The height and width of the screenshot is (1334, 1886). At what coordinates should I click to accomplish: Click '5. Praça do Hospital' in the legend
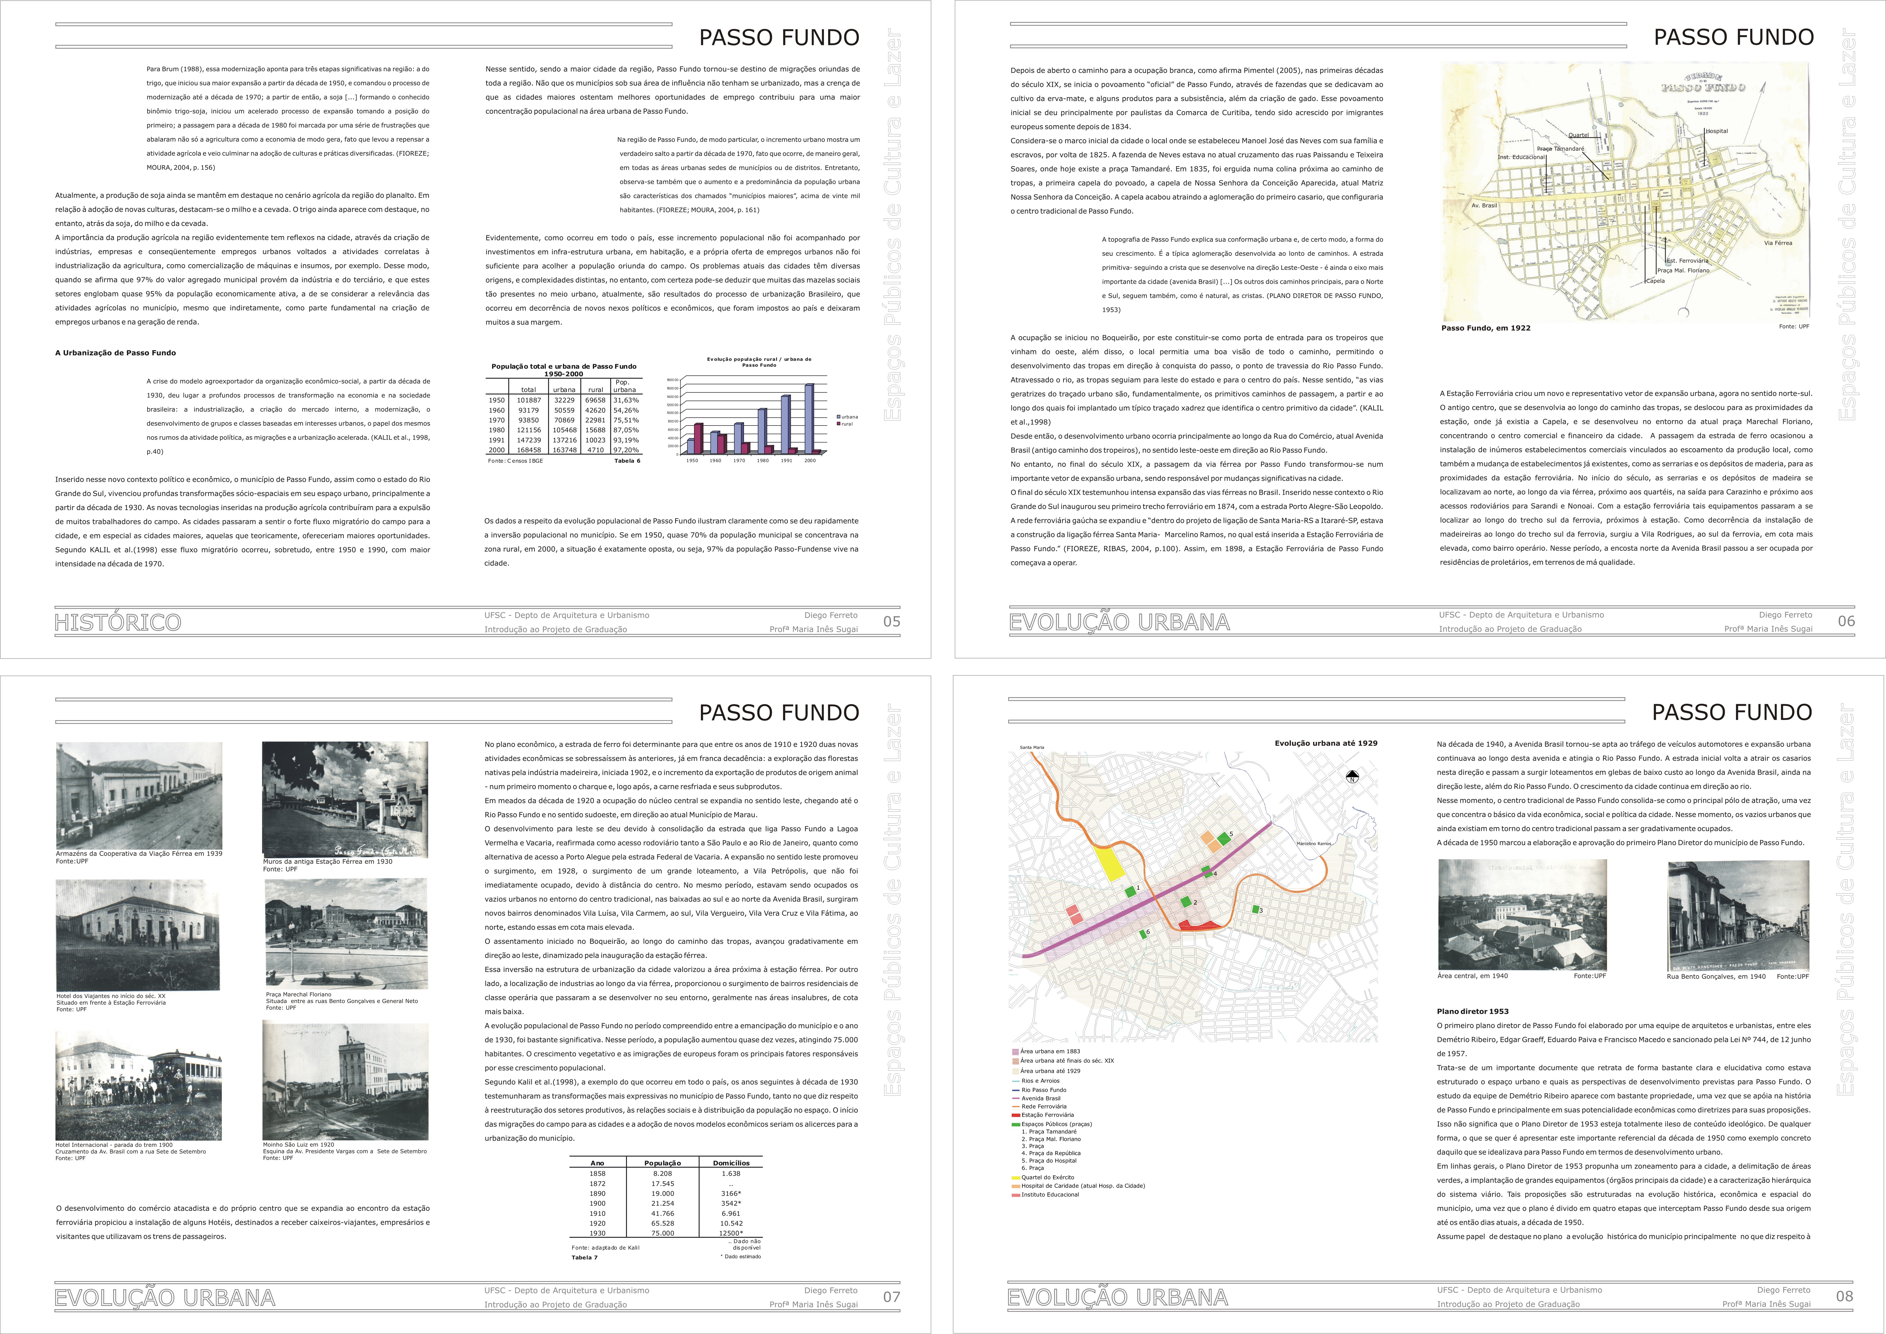coord(1049,1161)
